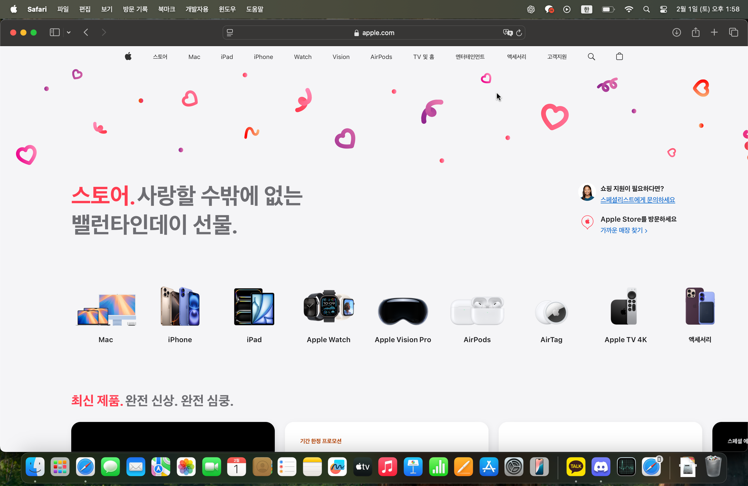Screen dimensions: 748x486
Task: Open the KakaoTalk menu bar status icon
Action: pos(549,9)
